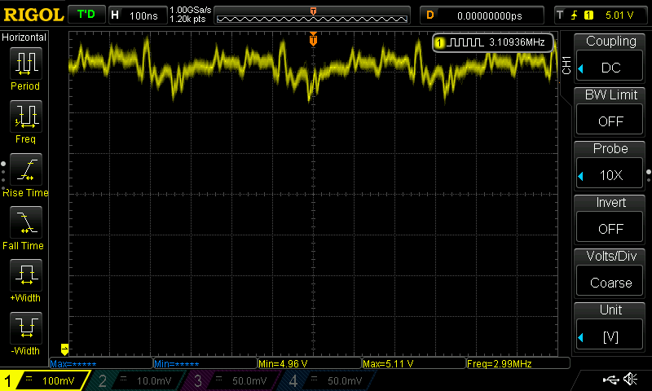Click the orange trigger position marker

tap(313, 39)
